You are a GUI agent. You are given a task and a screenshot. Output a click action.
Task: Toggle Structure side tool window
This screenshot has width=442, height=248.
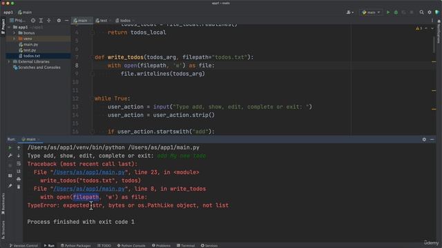coord(3,229)
